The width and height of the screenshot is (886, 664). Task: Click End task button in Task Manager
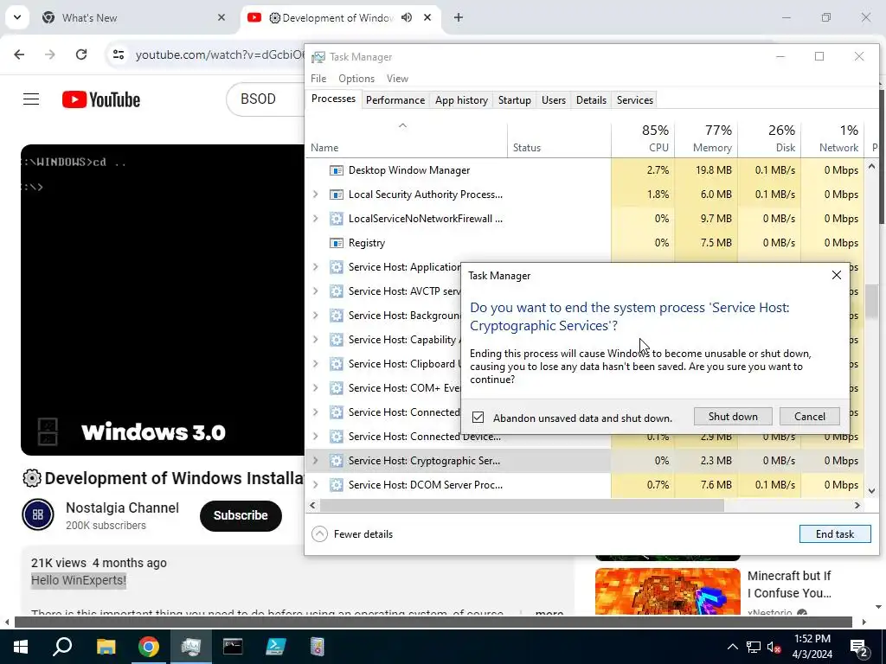[x=835, y=533]
